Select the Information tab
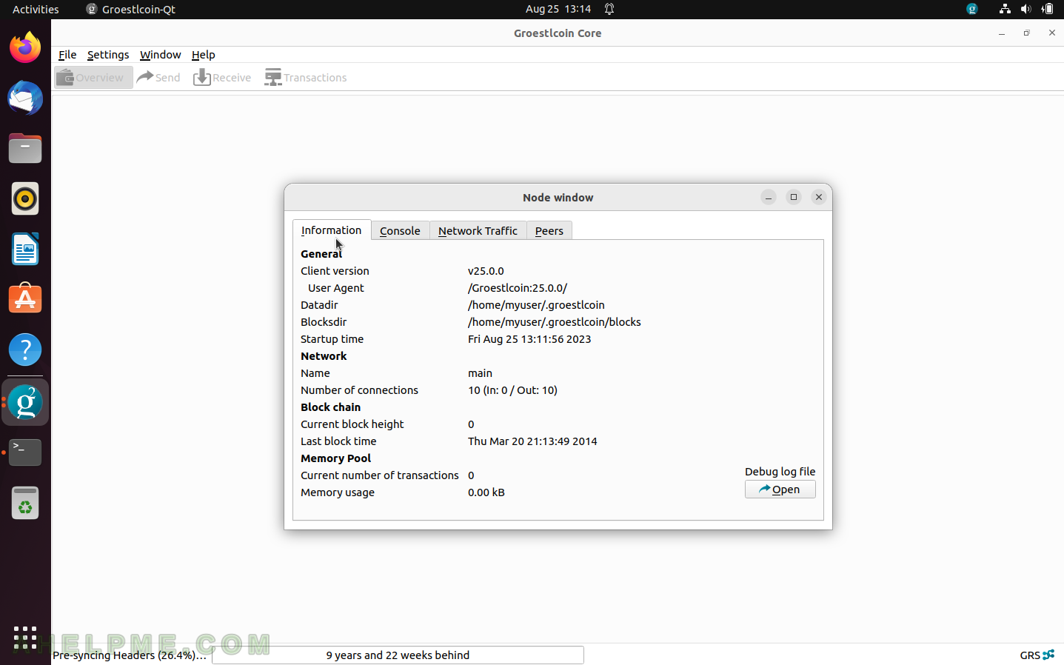This screenshot has height=665, width=1064. point(331,230)
